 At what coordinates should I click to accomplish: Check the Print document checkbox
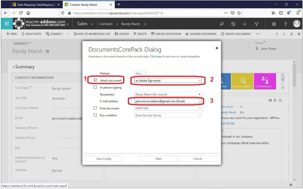click(95, 108)
